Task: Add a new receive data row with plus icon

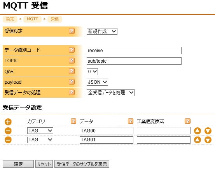Action: click(x=8, y=122)
